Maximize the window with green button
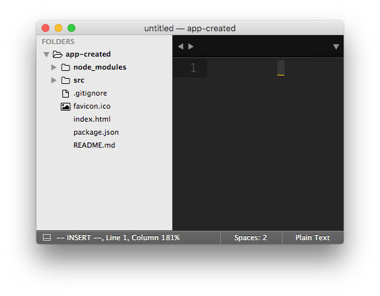The width and height of the screenshot is (380, 296). (x=71, y=28)
